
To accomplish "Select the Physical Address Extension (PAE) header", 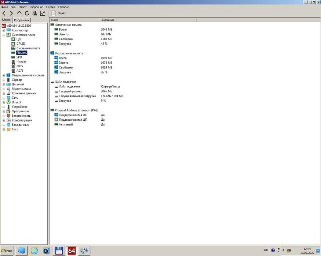I will pos(77,110).
